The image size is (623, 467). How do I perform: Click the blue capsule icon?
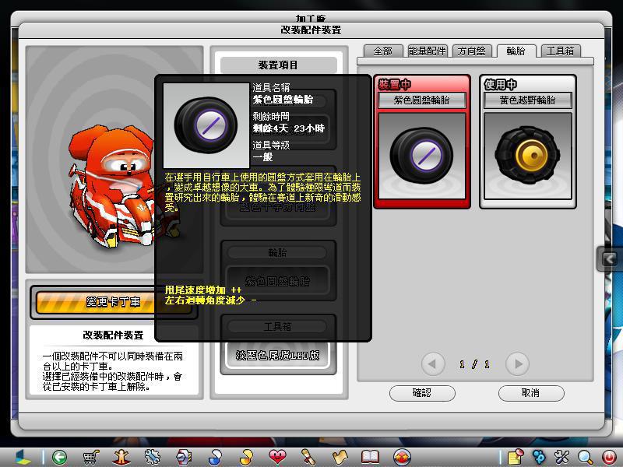[x=215, y=457]
